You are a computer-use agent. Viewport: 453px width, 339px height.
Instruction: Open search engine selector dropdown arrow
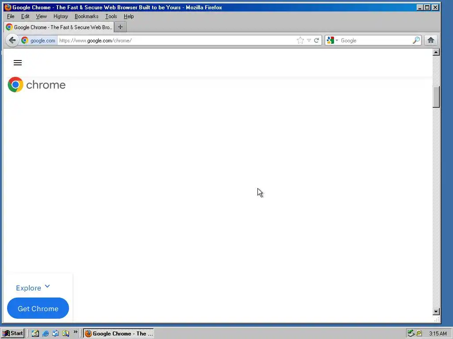(337, 40)
